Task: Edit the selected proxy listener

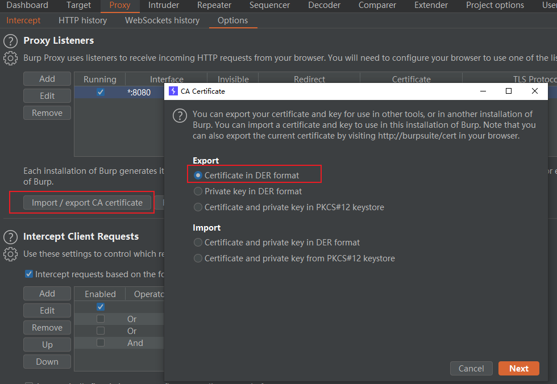Action: point(47,96)
